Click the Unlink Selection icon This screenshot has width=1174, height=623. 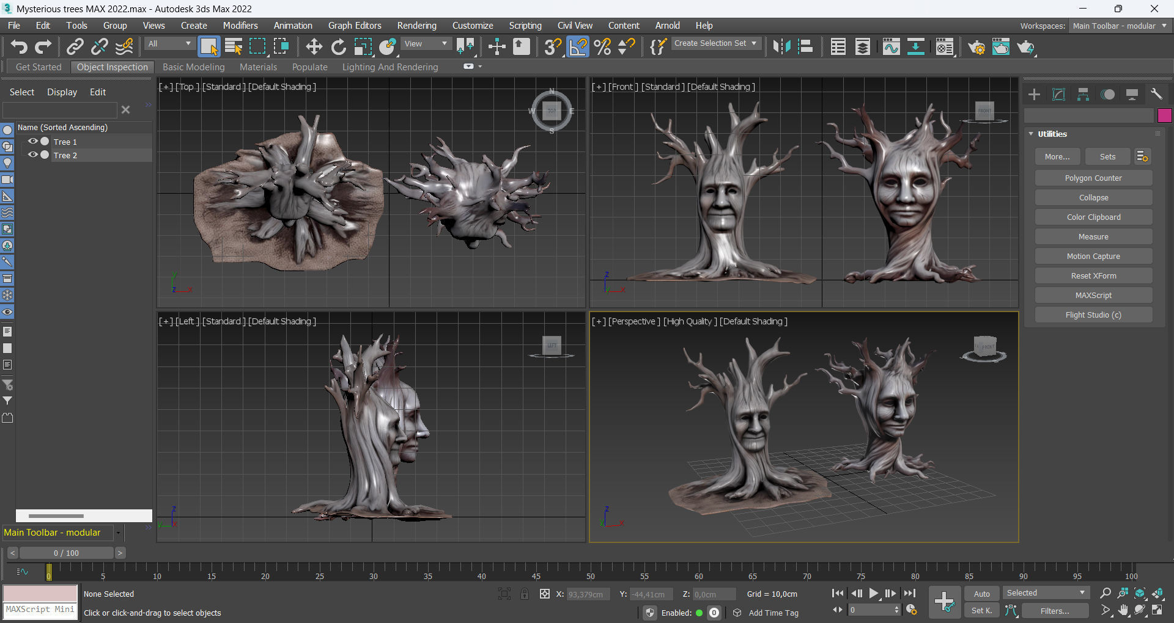tap(100, 46)
